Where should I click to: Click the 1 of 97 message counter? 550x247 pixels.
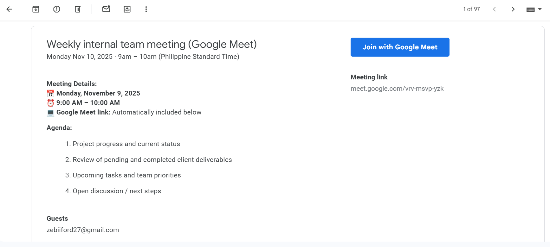(x=471, y=9)
